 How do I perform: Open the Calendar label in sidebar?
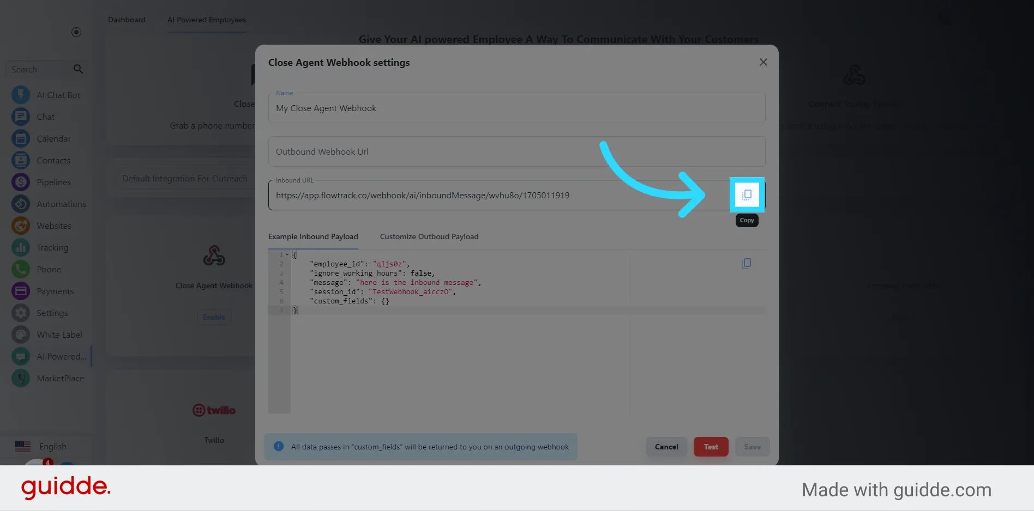click(53, 138)
